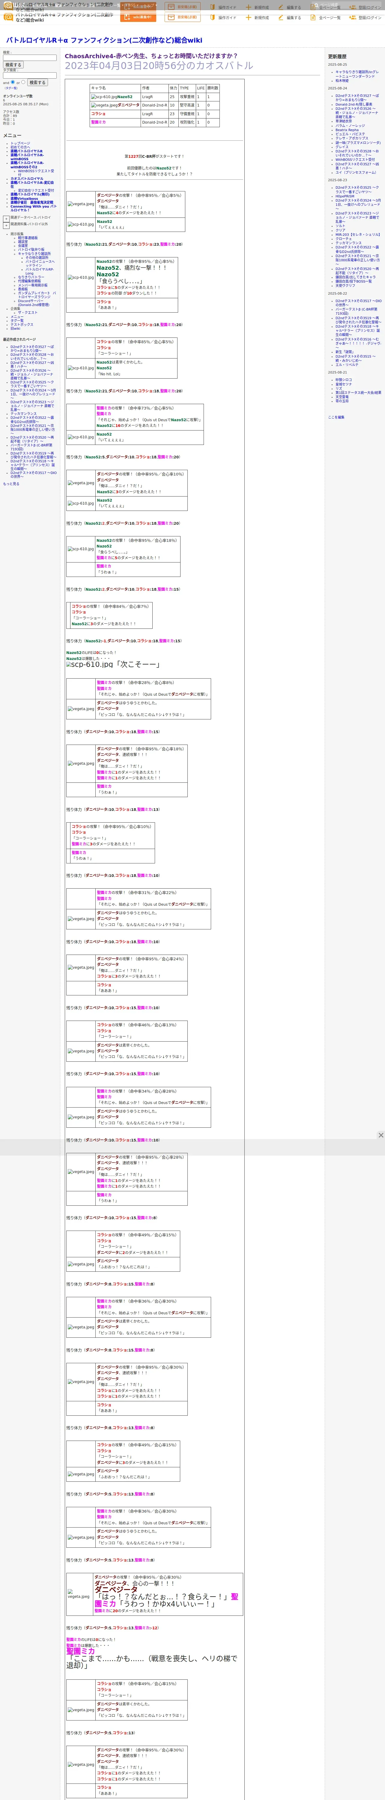Open 直轄@雀荘 最強雀鬼決定戦 link

click(31, 202)
